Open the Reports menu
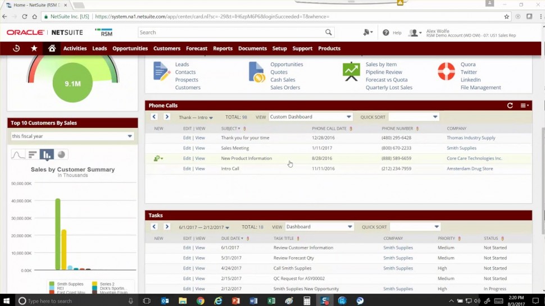Screen dimensions: 545x306 click(x=222, y=48)
